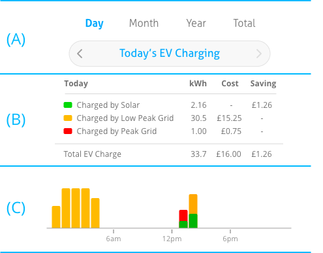Screen dimensions: 323x253
Task: Click the orange Low Peak Grid swatch
Action: 68,118
